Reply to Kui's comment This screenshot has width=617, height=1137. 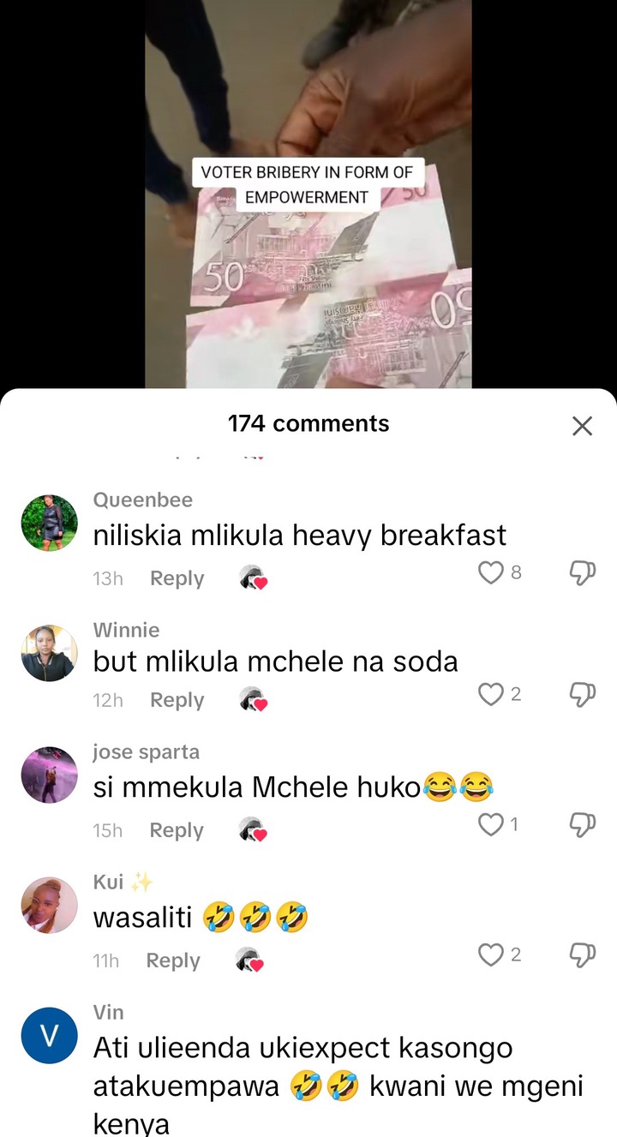[173, 960]
